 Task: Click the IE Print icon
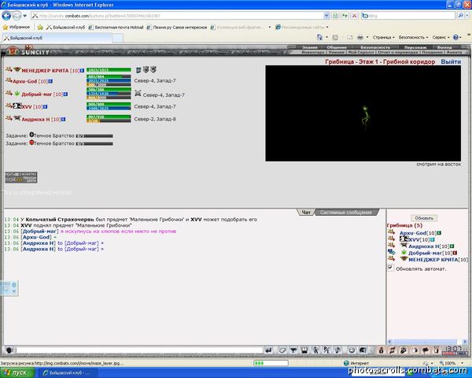point(360,37)
